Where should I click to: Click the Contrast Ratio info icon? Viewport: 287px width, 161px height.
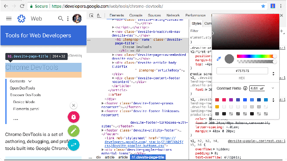click(x=245, y=88)
